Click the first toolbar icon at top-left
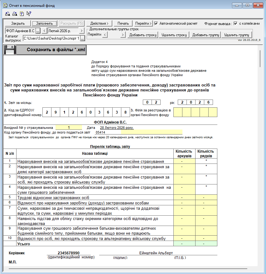Screen dimensions: 266x274 click(7, 14)
